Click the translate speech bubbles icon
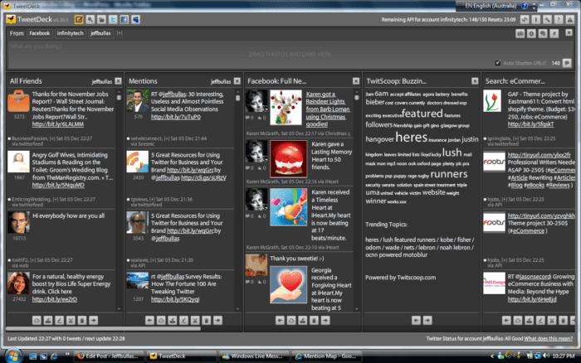Screen dimensions: 581x363 pyautogui.click(x=543, y=34)
